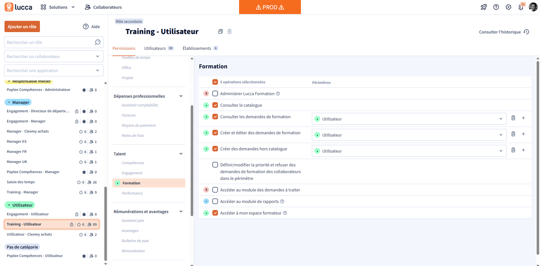
Task: Click the history clock icon
Action: 526,32
